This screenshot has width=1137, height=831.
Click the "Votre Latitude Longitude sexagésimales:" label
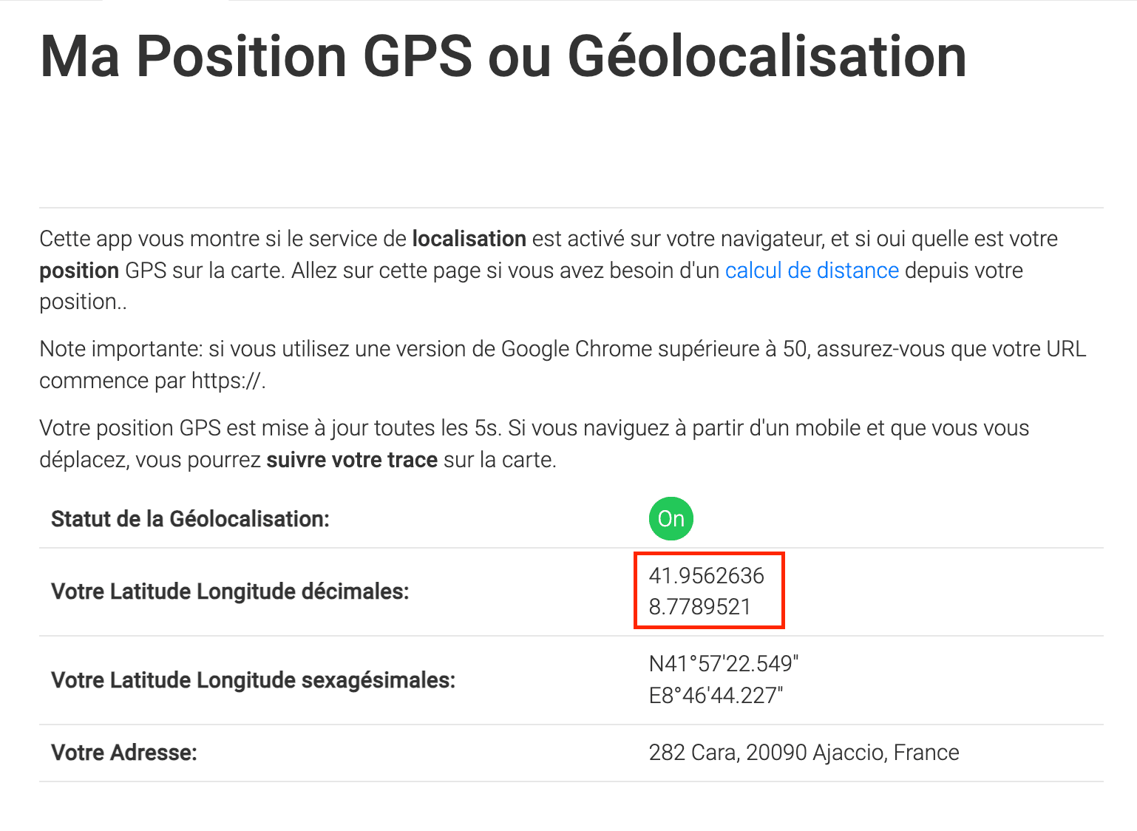[x=253, y=680]
